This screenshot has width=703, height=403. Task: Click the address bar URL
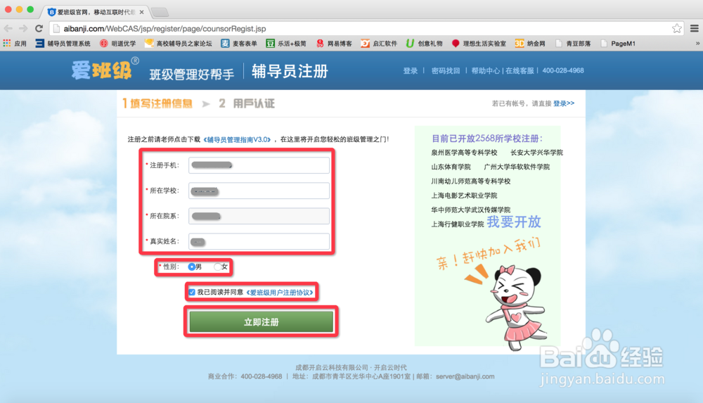point(165,29)
